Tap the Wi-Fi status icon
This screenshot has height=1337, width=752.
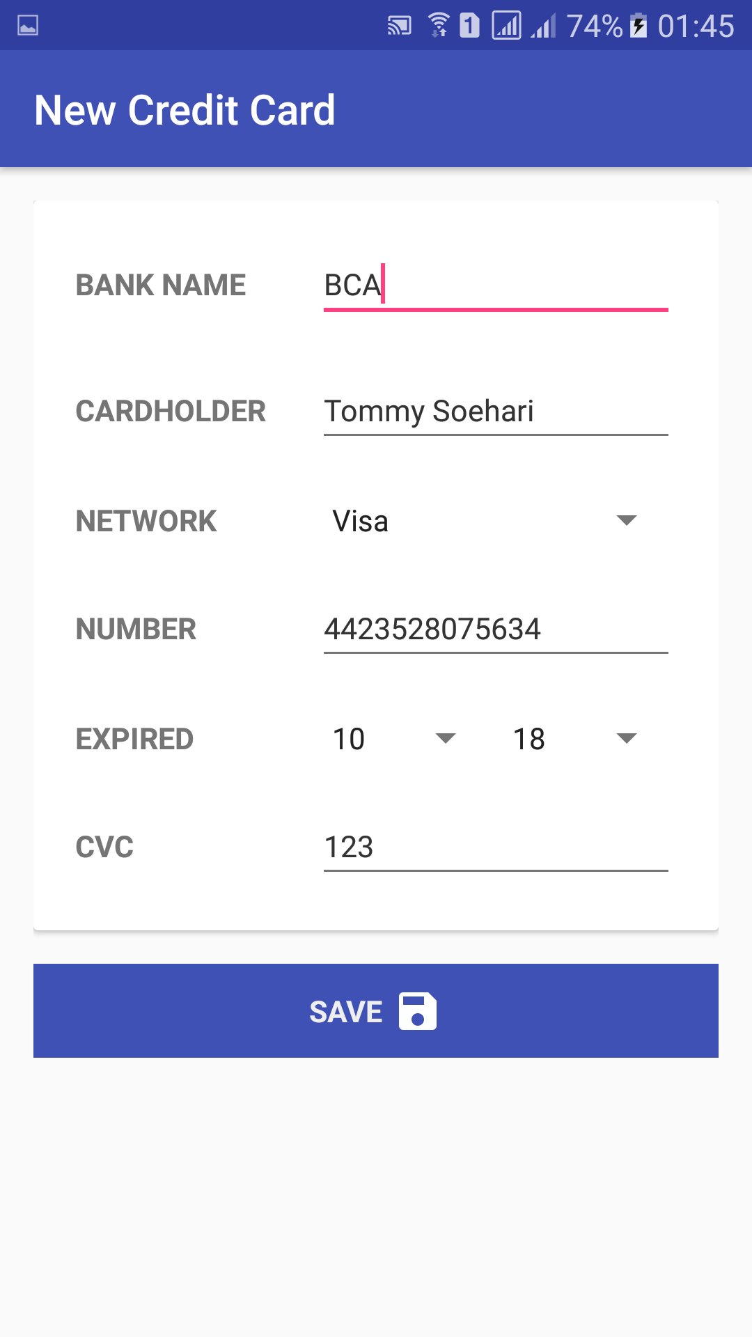point(438,26)
